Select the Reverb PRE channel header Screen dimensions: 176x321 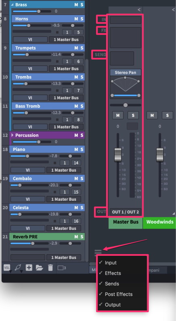(47, 237)
